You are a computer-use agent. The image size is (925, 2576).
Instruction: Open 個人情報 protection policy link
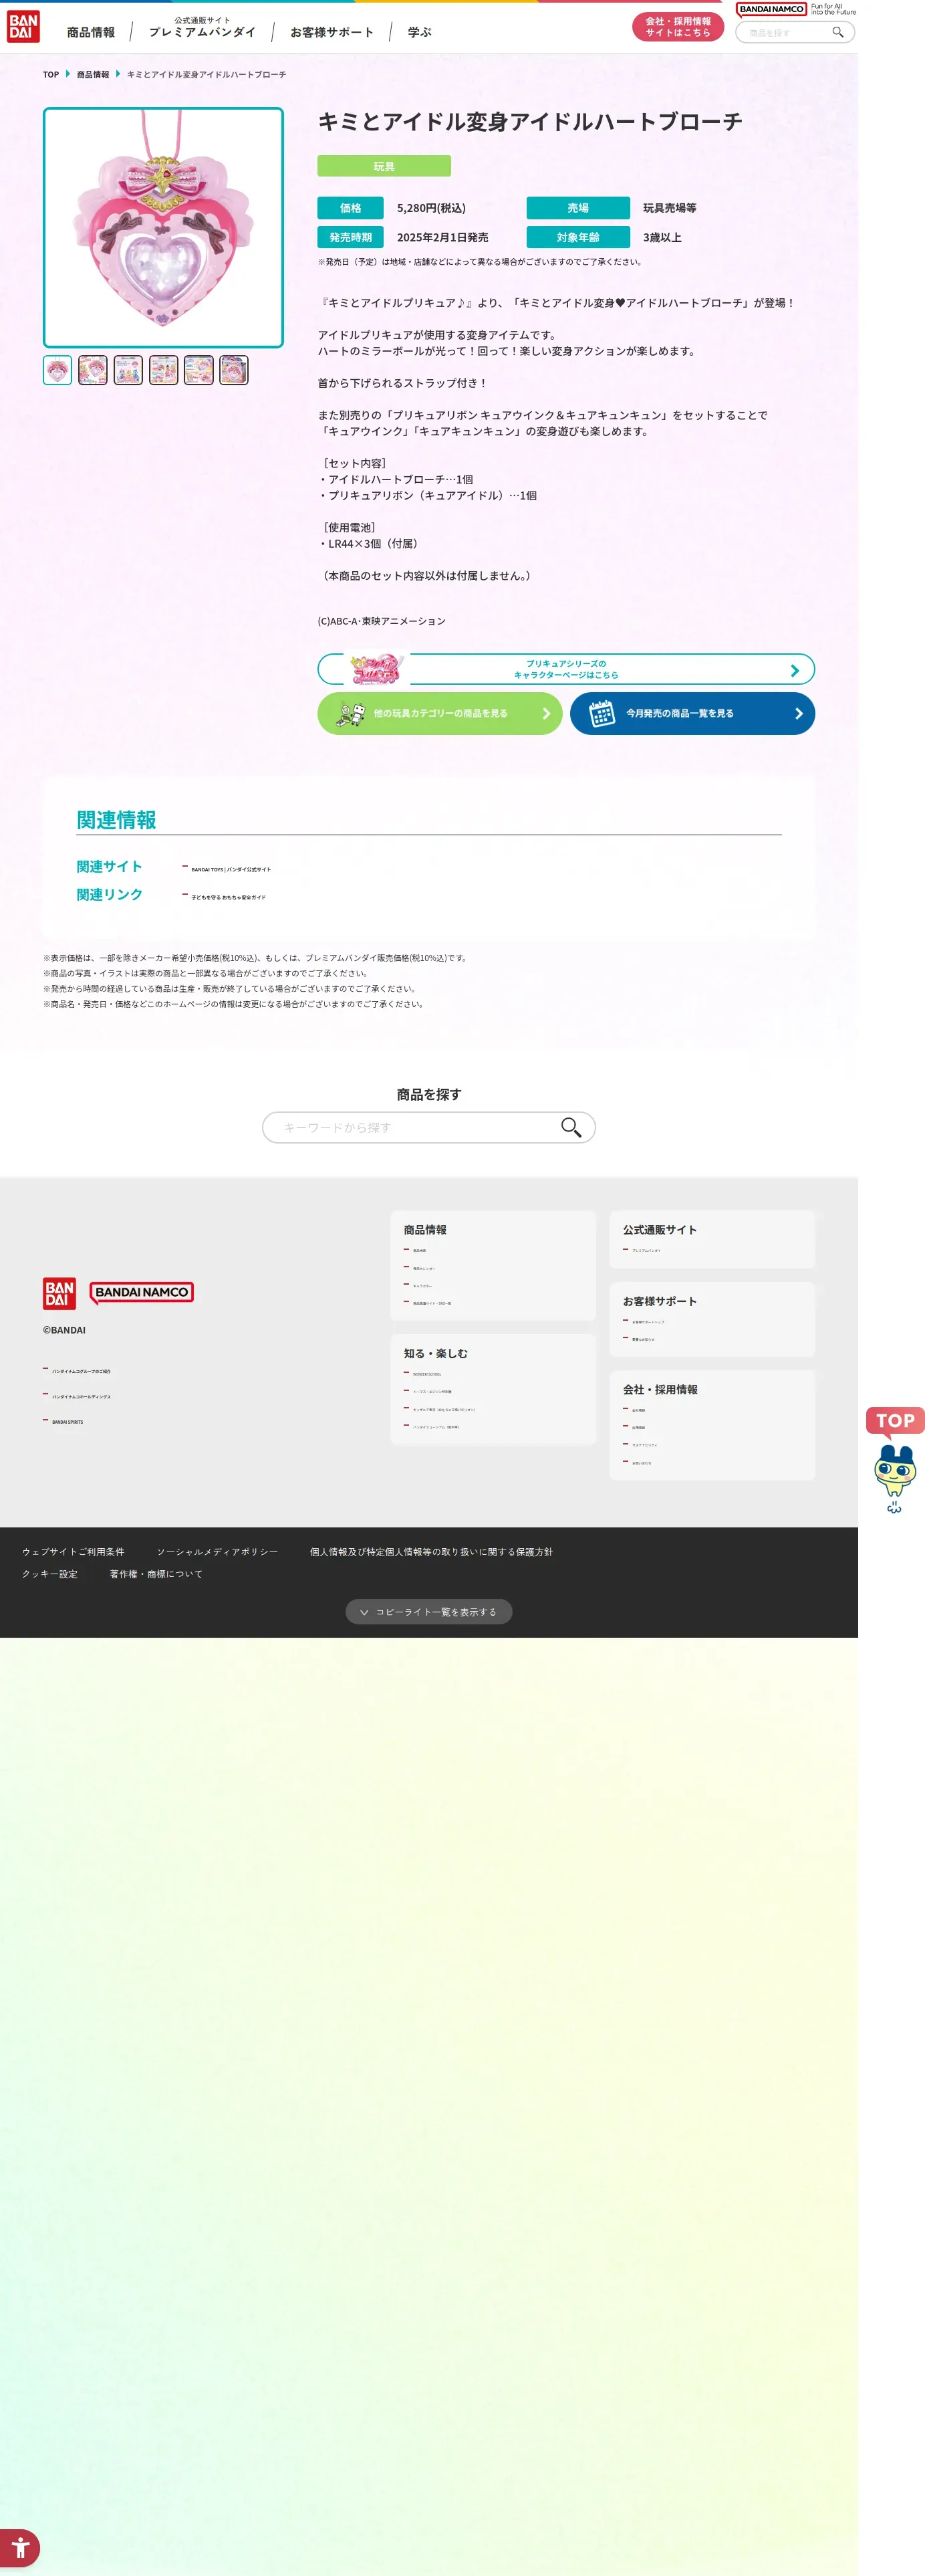pos(430,1552)
